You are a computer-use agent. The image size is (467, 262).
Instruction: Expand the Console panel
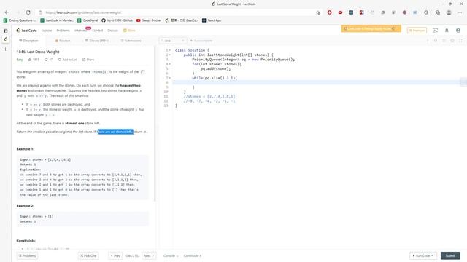click(171, 255)
